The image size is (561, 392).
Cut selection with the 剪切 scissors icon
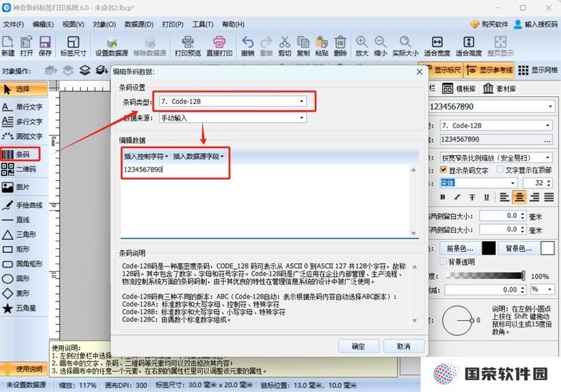click(285, 46)
